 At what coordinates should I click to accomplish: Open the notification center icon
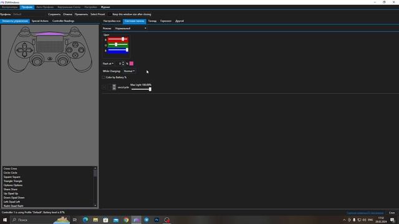[392, 220]
